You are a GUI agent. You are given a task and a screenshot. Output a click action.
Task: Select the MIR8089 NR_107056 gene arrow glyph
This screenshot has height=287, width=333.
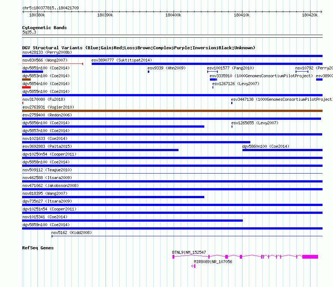[193, 266]
